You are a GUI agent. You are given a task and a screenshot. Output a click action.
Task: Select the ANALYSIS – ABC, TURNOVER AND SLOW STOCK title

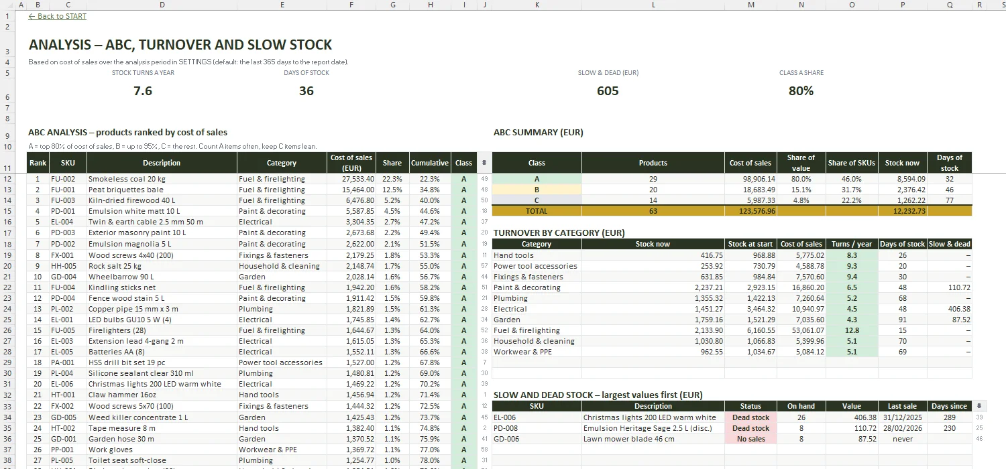(180, 45)
